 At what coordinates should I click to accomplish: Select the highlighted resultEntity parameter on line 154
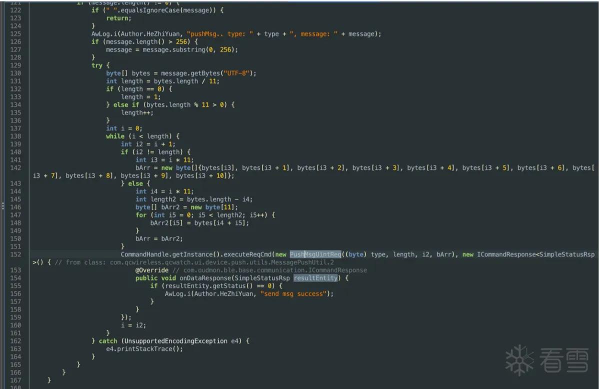pyautogui.click(x=315, y=278)
